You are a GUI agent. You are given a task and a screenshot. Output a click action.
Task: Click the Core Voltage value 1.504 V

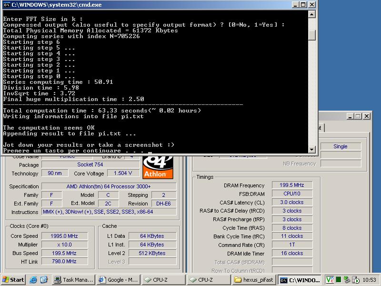click(x=123, y=173)
